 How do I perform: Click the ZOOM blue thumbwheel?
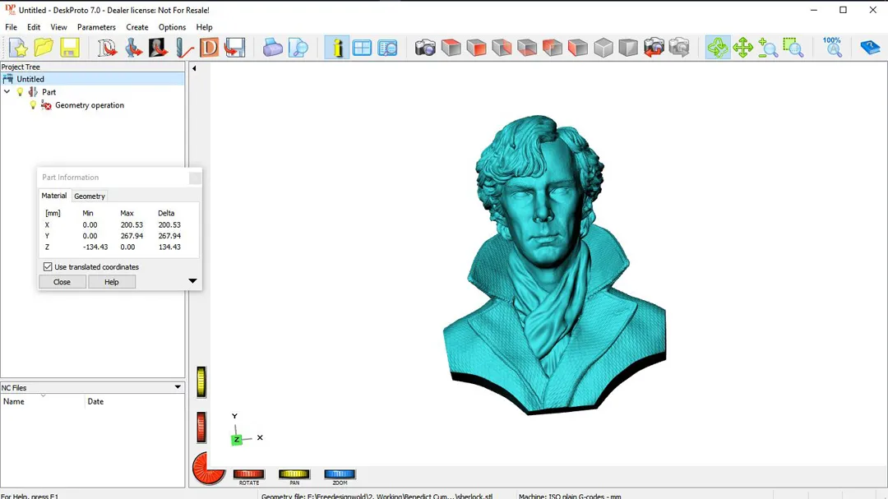click(x=340, y=474)
